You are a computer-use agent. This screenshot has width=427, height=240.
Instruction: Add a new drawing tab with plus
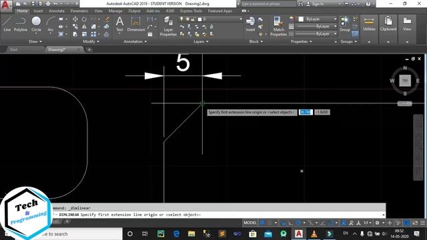click(x=89, y=49)
